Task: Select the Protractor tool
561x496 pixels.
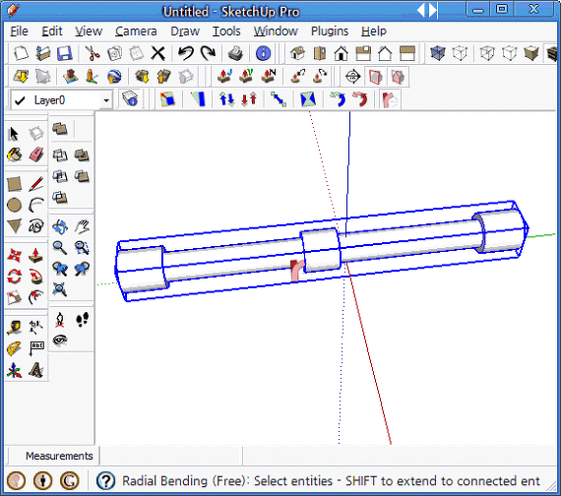Action: 15,348
